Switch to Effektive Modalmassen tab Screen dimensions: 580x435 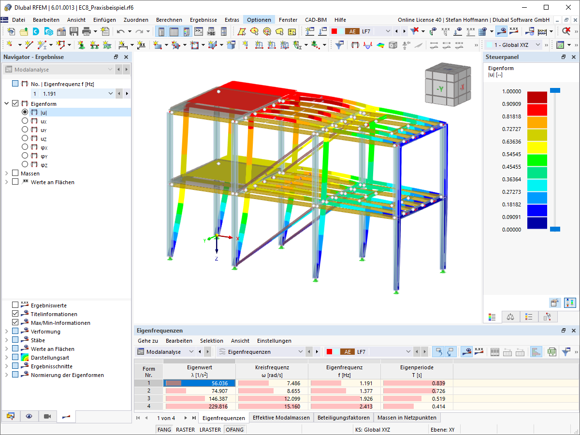pyautogui.click(x=281, y=418)
